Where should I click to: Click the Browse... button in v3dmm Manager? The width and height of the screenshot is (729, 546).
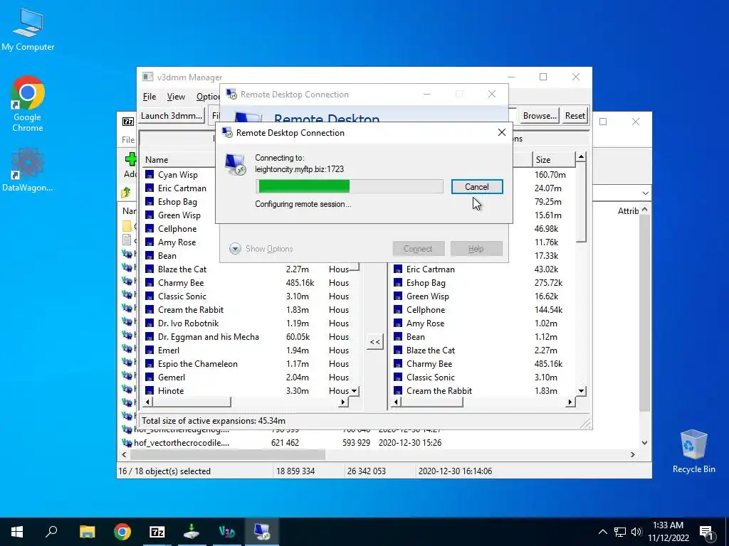(x=540, y=116)
